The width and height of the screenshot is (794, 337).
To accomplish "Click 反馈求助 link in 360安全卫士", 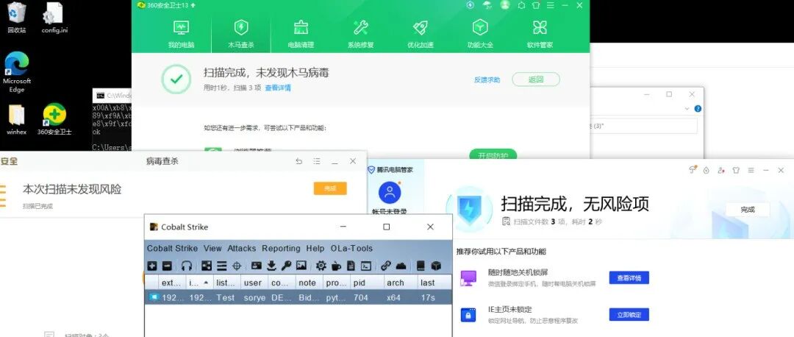I will tap(487, 79).
